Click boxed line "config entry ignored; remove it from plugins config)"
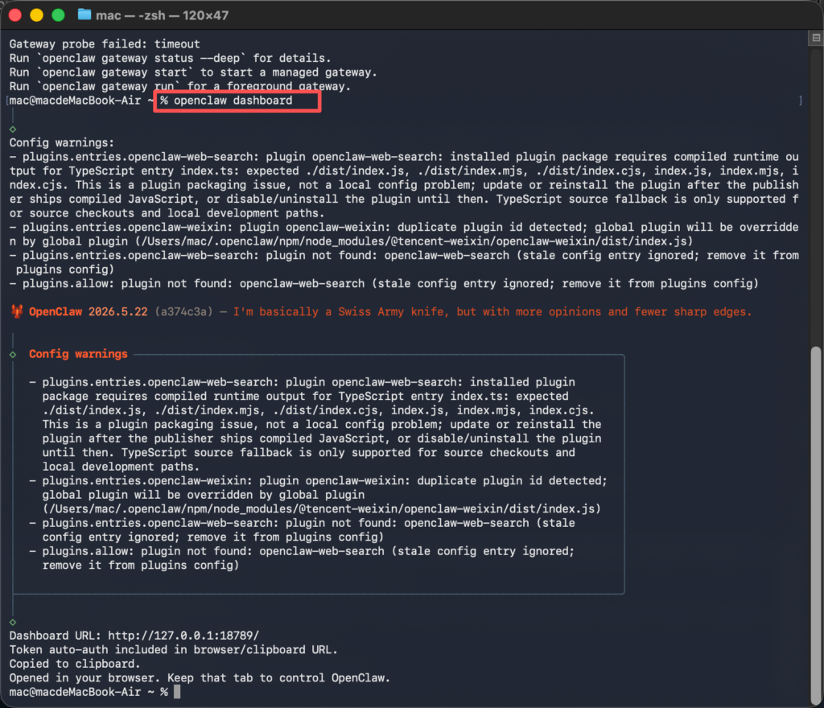824x708 pixels. coord(212,537)
